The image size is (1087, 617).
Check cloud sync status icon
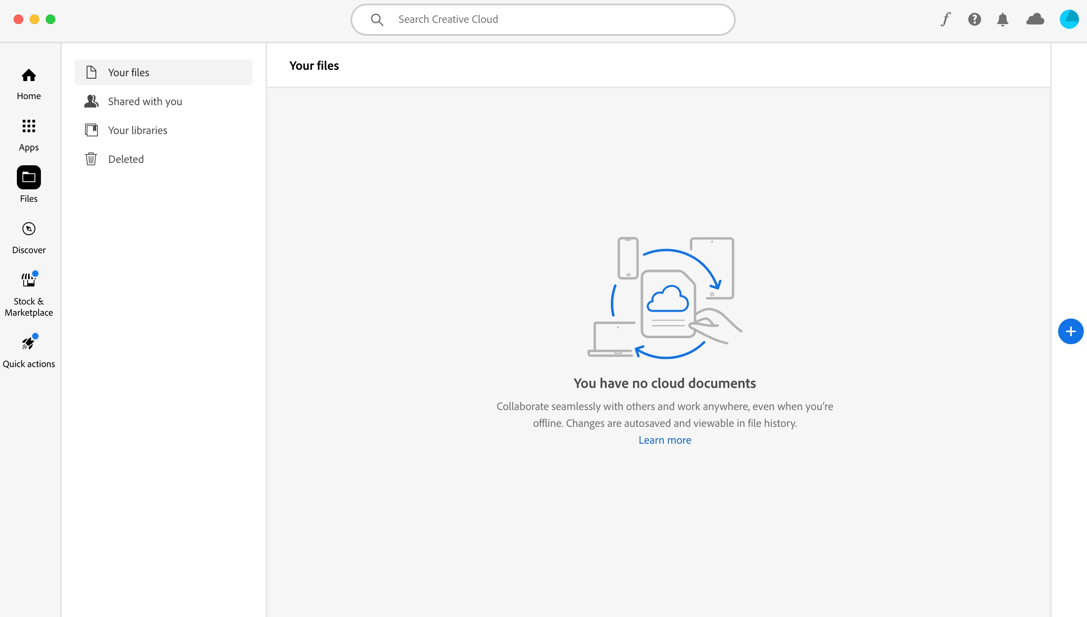(1035, 20)
